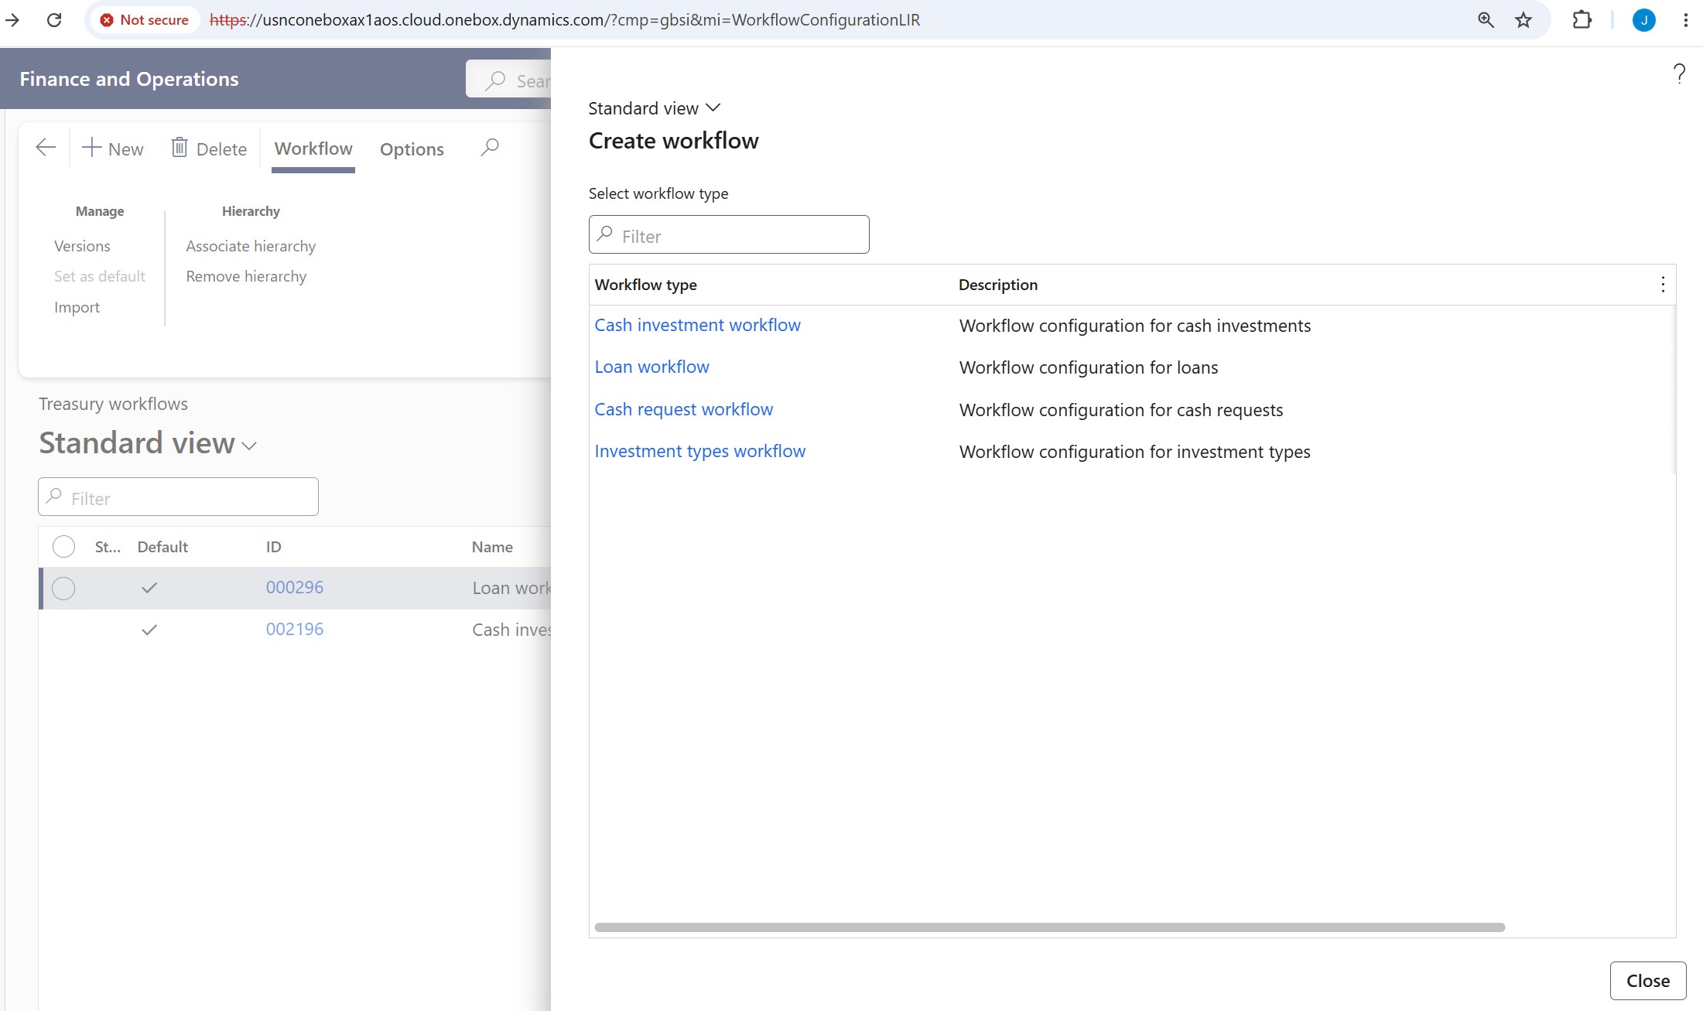Viewport: 1703px width, 1011px height.
Task: Click the search icon in action pane
Action: pos(490,148)
